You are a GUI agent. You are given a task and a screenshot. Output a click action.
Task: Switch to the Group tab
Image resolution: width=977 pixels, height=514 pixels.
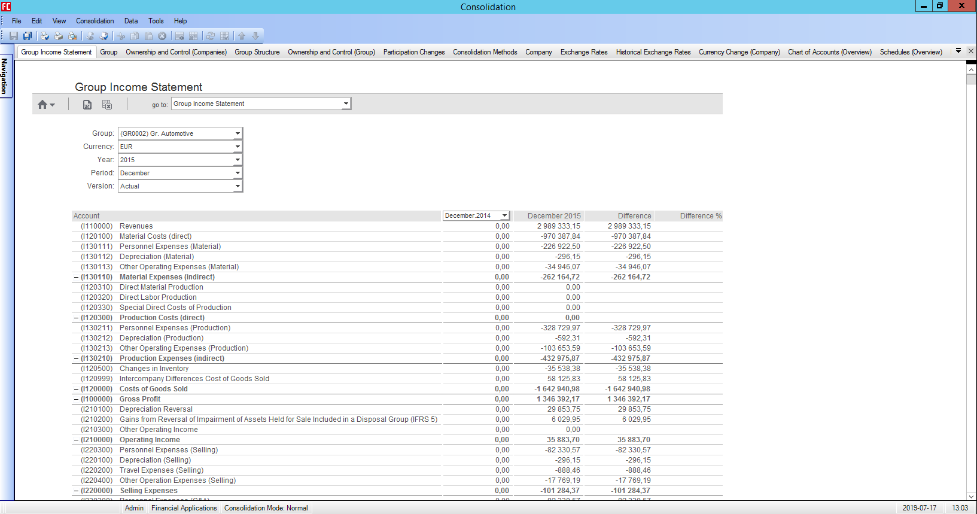109,52
